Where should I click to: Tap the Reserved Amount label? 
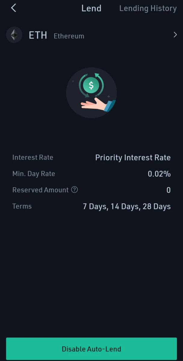[x=41, y=190]
